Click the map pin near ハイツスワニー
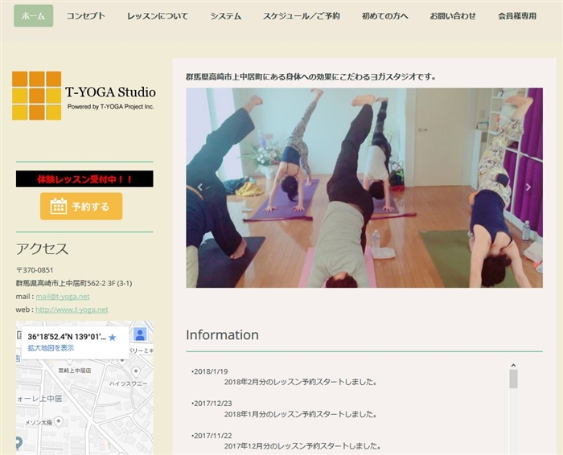The height and width of the screenshot is (455, 563). pyautogui.click(x=136, y=371)
